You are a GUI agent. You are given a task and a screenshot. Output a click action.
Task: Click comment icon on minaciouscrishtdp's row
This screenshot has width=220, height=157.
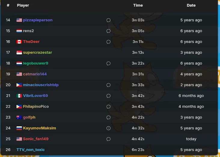coord(108,85)
